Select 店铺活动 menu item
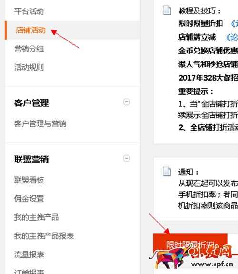 point(30,30)
